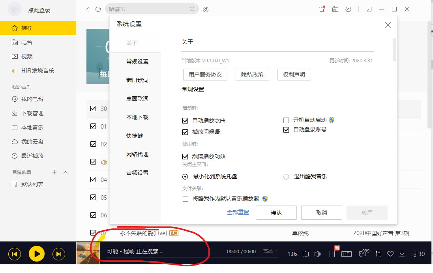Add a new playlist with plus icon
The image size is (433, 273).
(54, 172)
